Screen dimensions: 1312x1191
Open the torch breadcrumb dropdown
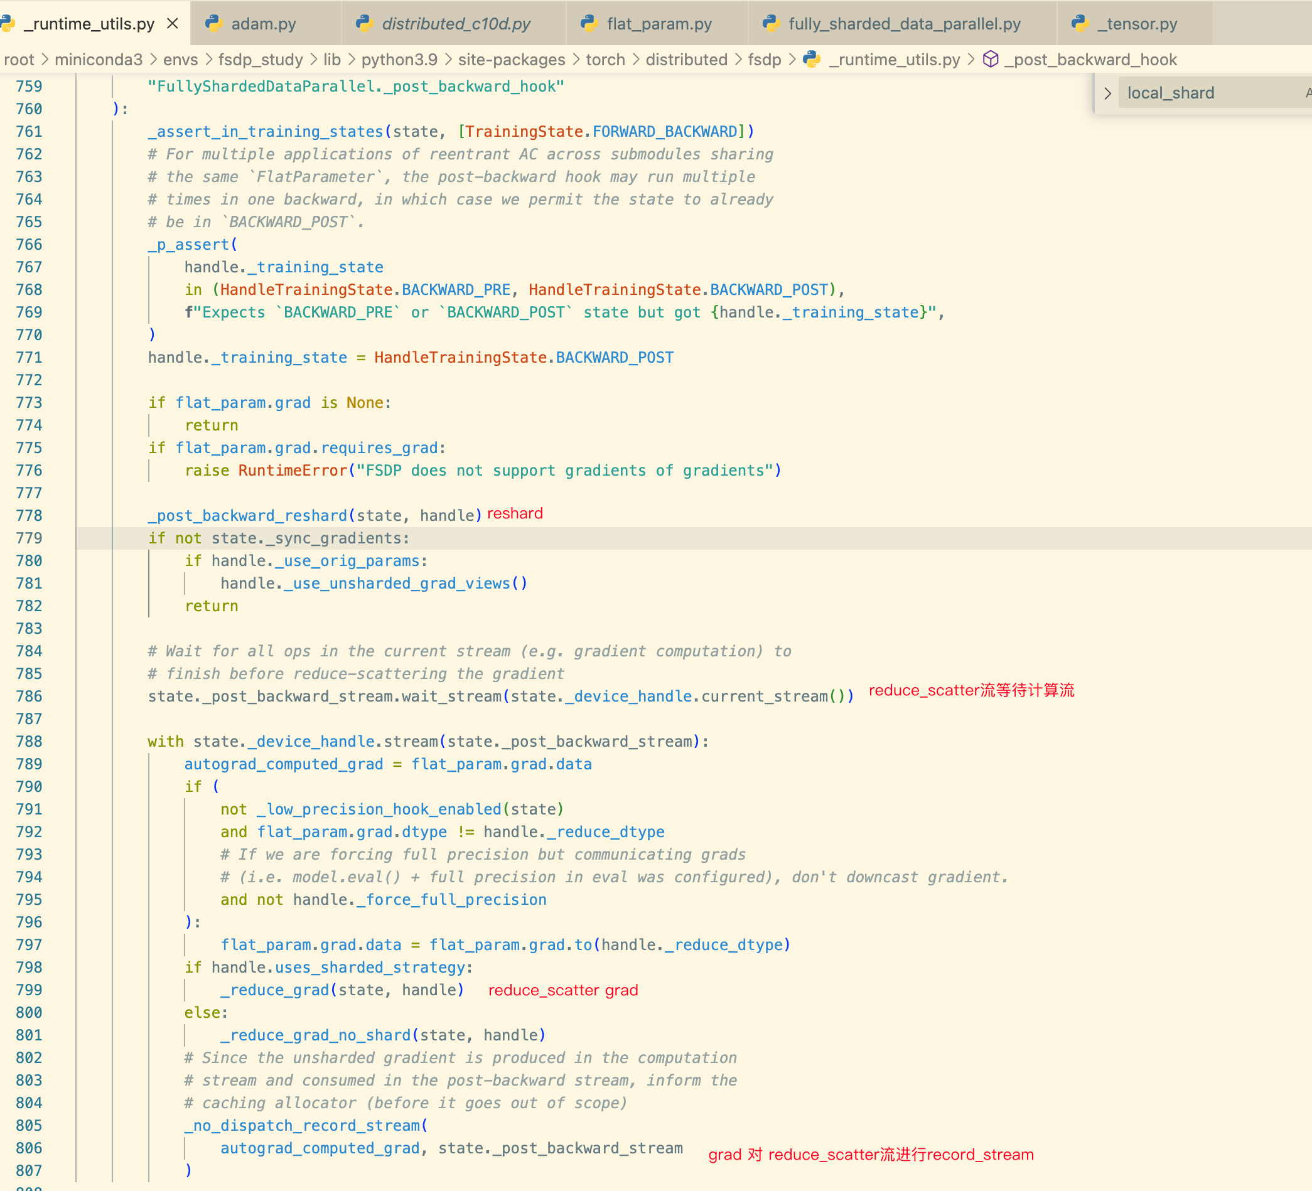coord(605,59)
